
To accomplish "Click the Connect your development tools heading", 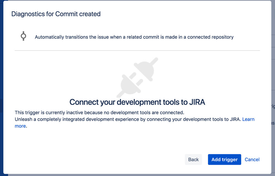I will click(137, 102).
